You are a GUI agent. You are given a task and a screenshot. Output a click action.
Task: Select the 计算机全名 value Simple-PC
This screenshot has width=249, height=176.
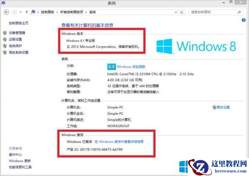click(x=115, y=113)
